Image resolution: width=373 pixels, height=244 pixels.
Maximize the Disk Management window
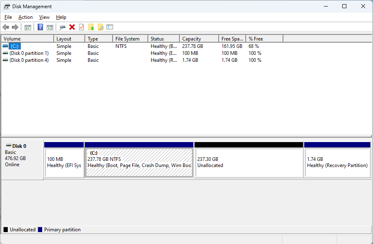[344, 6]
